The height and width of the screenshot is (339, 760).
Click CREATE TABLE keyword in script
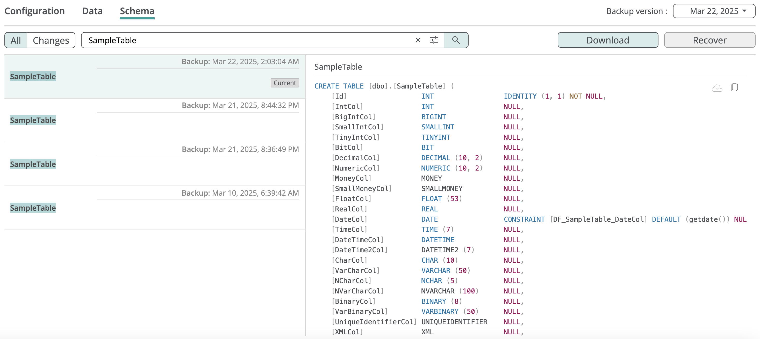339,86
